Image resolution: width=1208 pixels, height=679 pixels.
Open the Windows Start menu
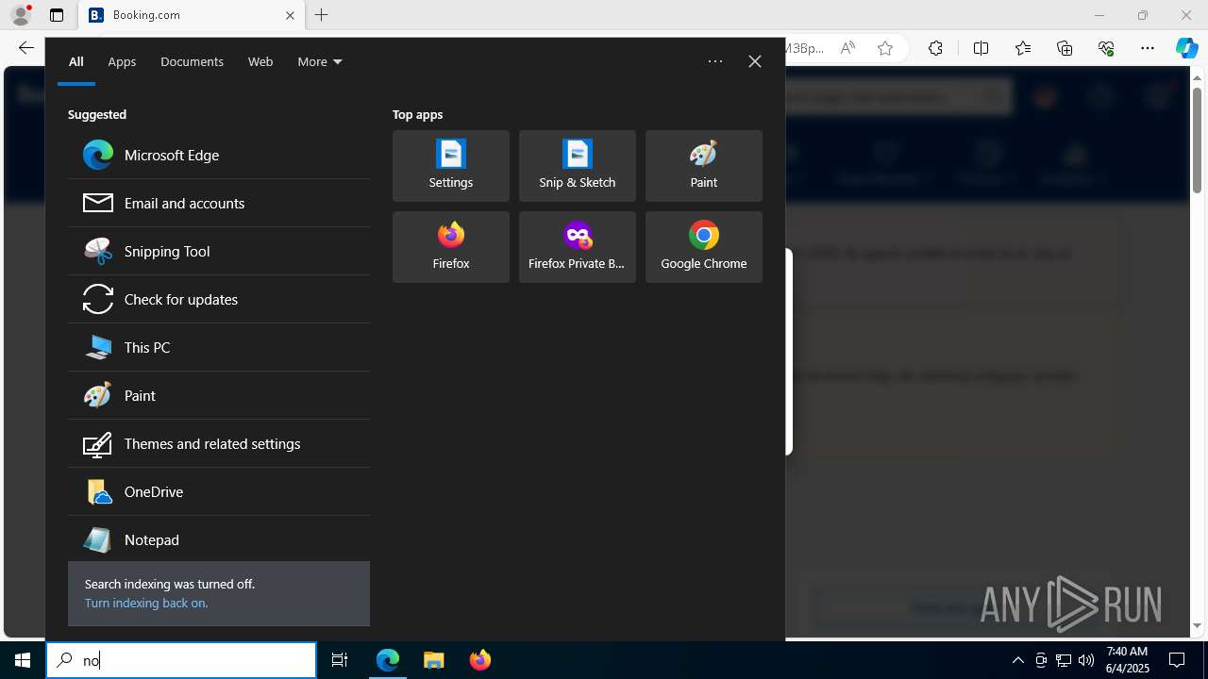click(23, 660)
